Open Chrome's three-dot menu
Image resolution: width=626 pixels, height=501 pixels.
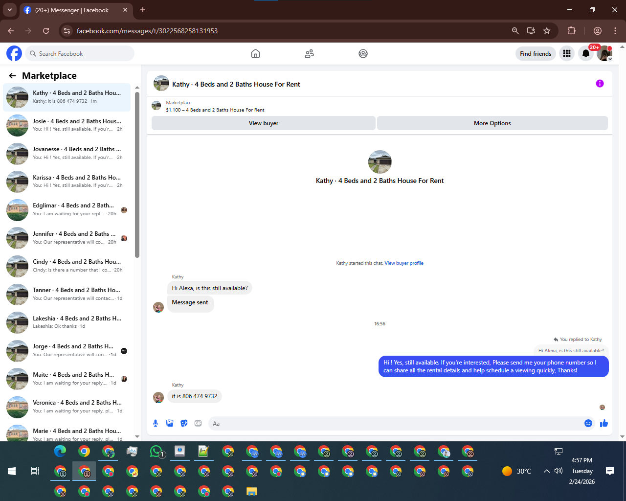(615, 31)
